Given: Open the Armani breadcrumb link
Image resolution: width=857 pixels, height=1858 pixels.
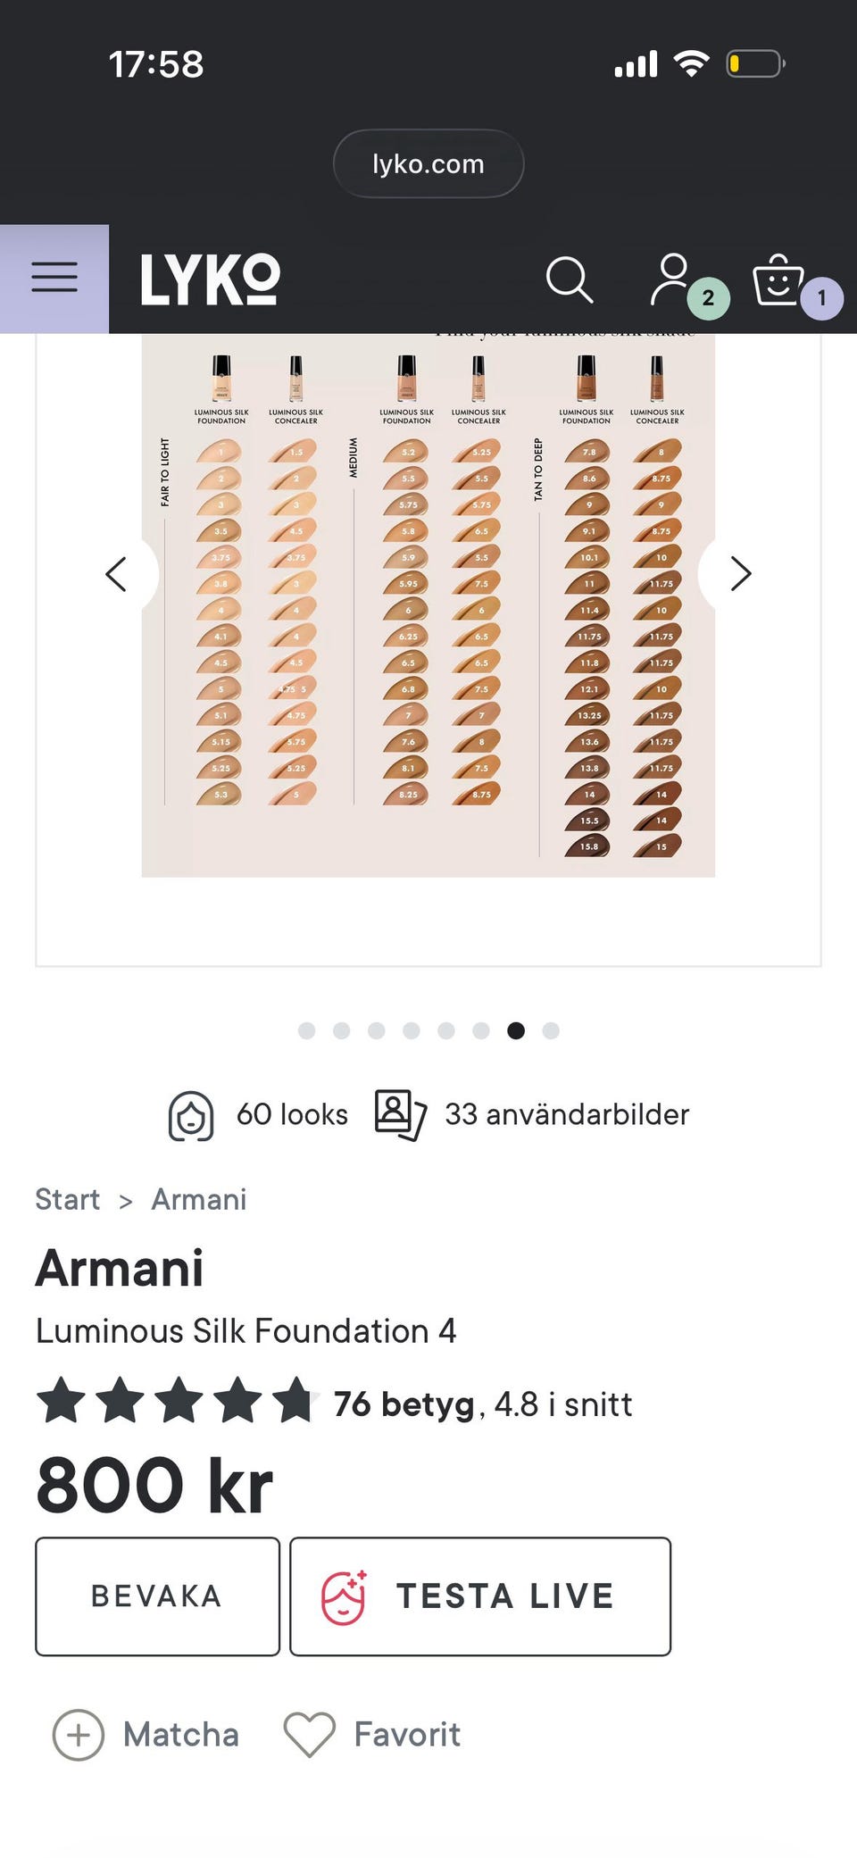Looking at the screenshot, I should 198,1199.
